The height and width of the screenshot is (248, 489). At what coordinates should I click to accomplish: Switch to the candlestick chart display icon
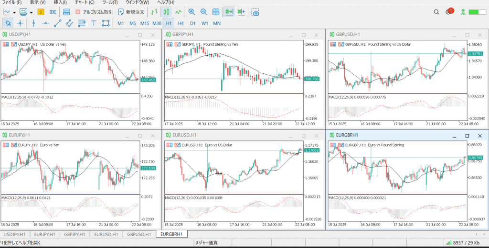tap(166, 12)
